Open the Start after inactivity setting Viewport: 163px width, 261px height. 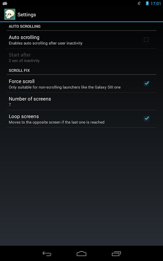(x=81, y=57)
